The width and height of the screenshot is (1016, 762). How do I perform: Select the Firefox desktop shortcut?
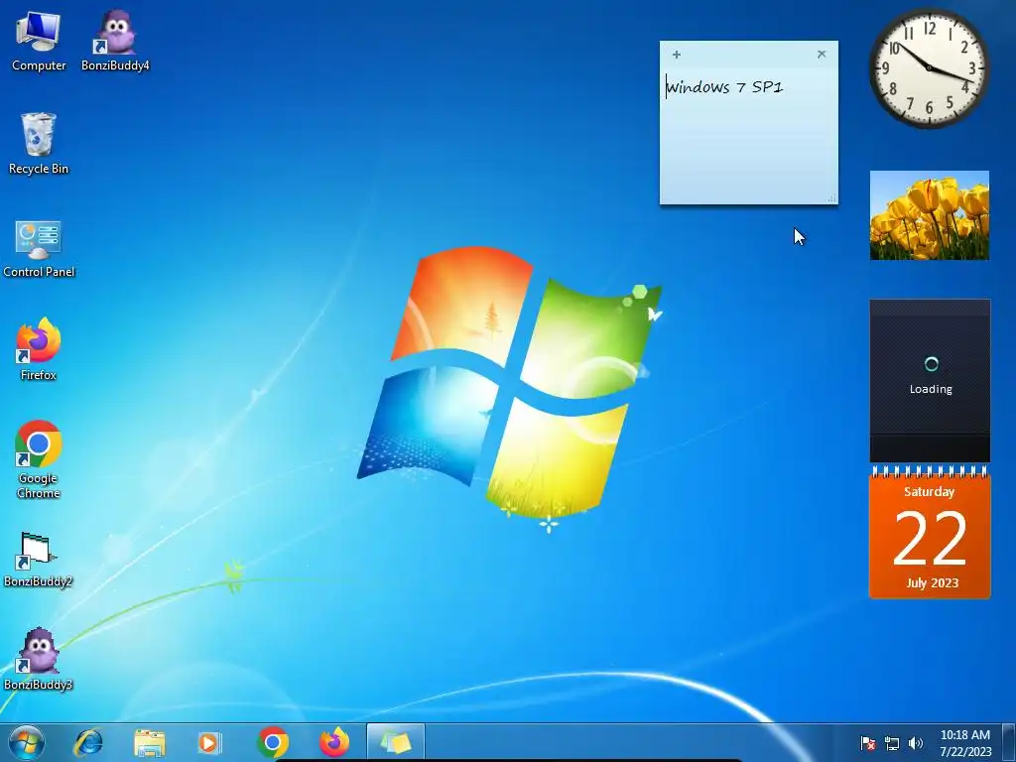(x=39, y=348)
